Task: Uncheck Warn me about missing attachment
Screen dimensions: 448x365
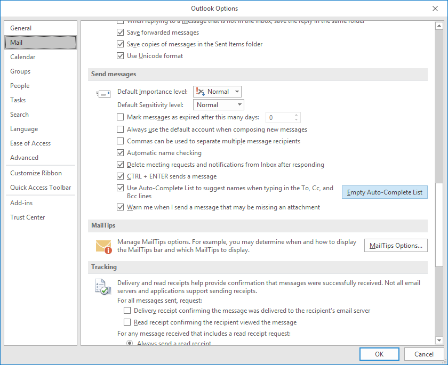Action: pos(121,207)
